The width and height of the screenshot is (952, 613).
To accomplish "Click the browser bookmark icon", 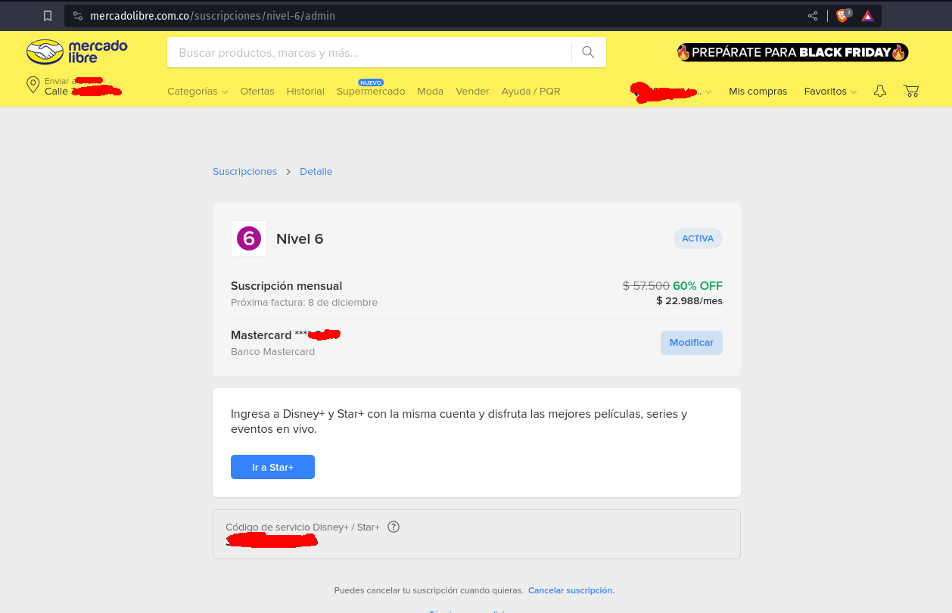I will [x=48, y=15].
